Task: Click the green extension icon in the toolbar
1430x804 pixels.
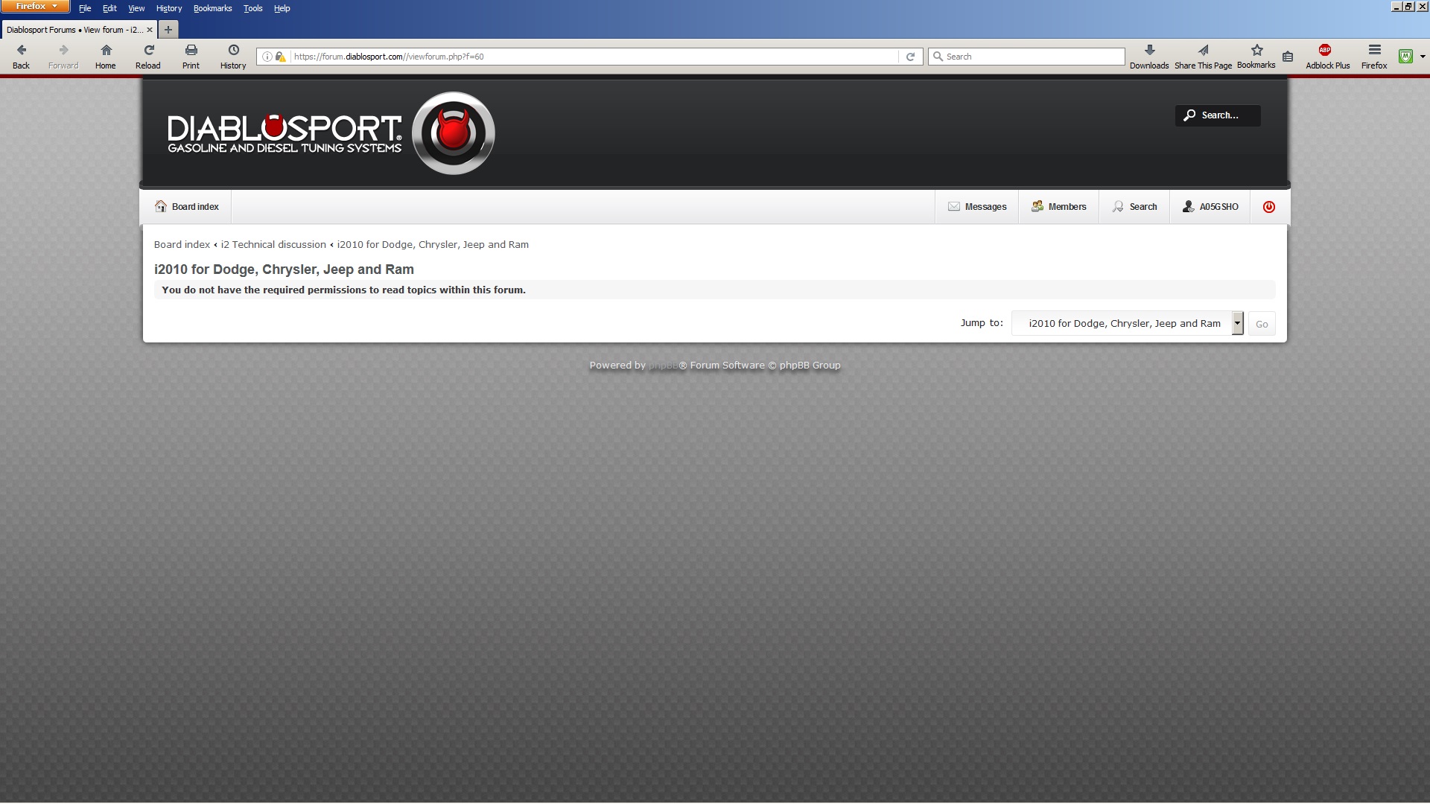Action: (x=1405, y=56)
